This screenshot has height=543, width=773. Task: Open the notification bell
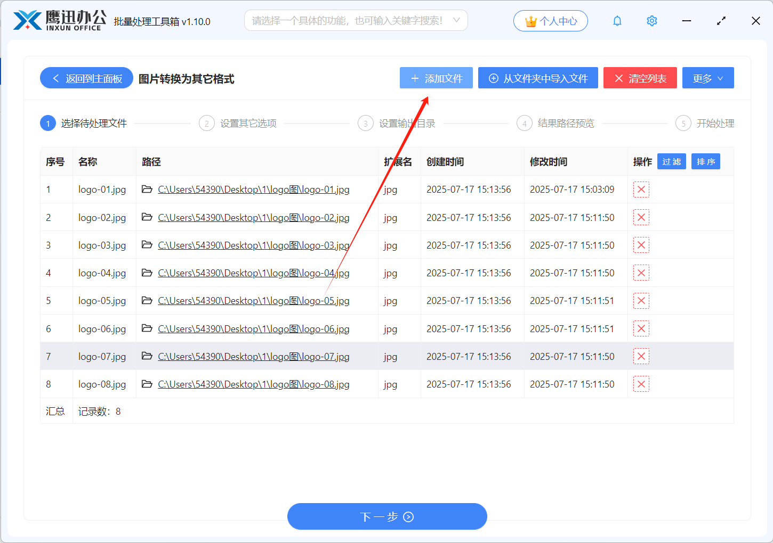(617, 21)
